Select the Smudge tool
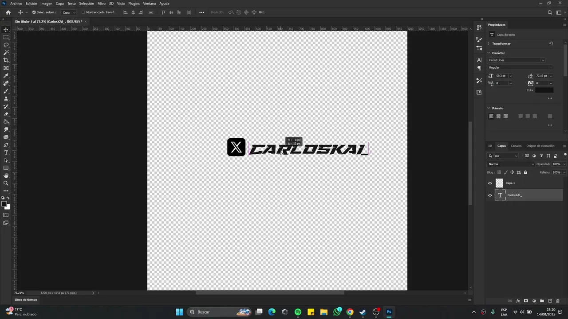Image resolution: width=568 pixels, height=319 pixels. pos(6,129)
